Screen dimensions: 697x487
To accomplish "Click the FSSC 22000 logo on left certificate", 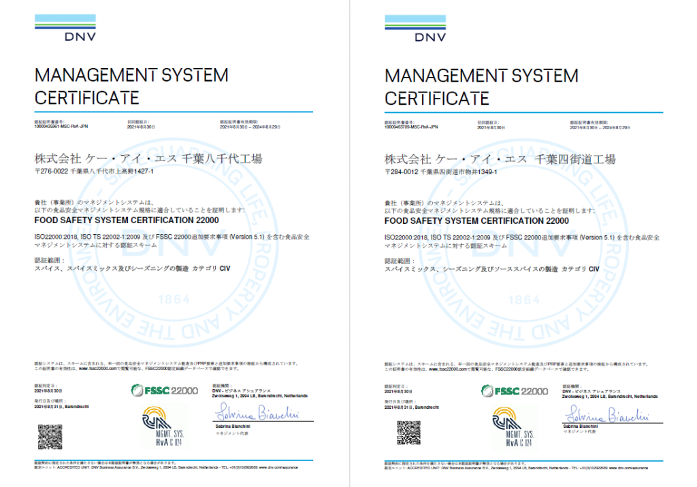I will 165,390.
